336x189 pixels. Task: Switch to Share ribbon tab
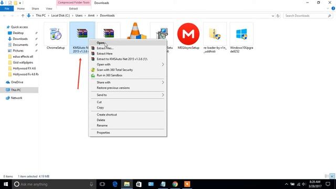coord(35,8)
